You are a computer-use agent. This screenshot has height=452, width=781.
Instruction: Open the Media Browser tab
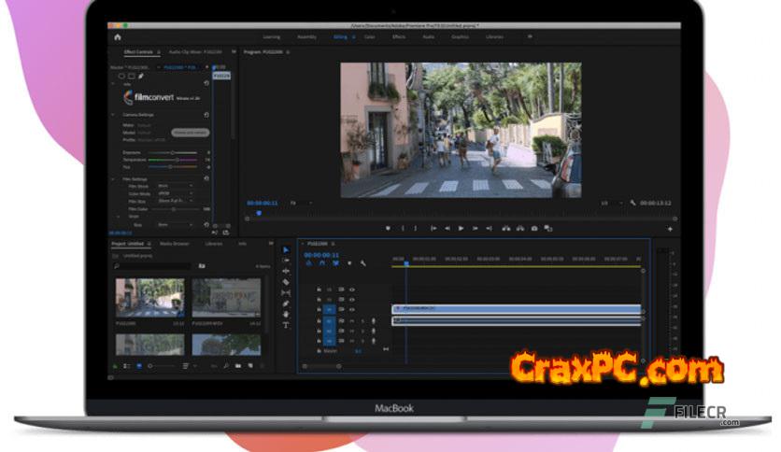(x=174, y=243)
